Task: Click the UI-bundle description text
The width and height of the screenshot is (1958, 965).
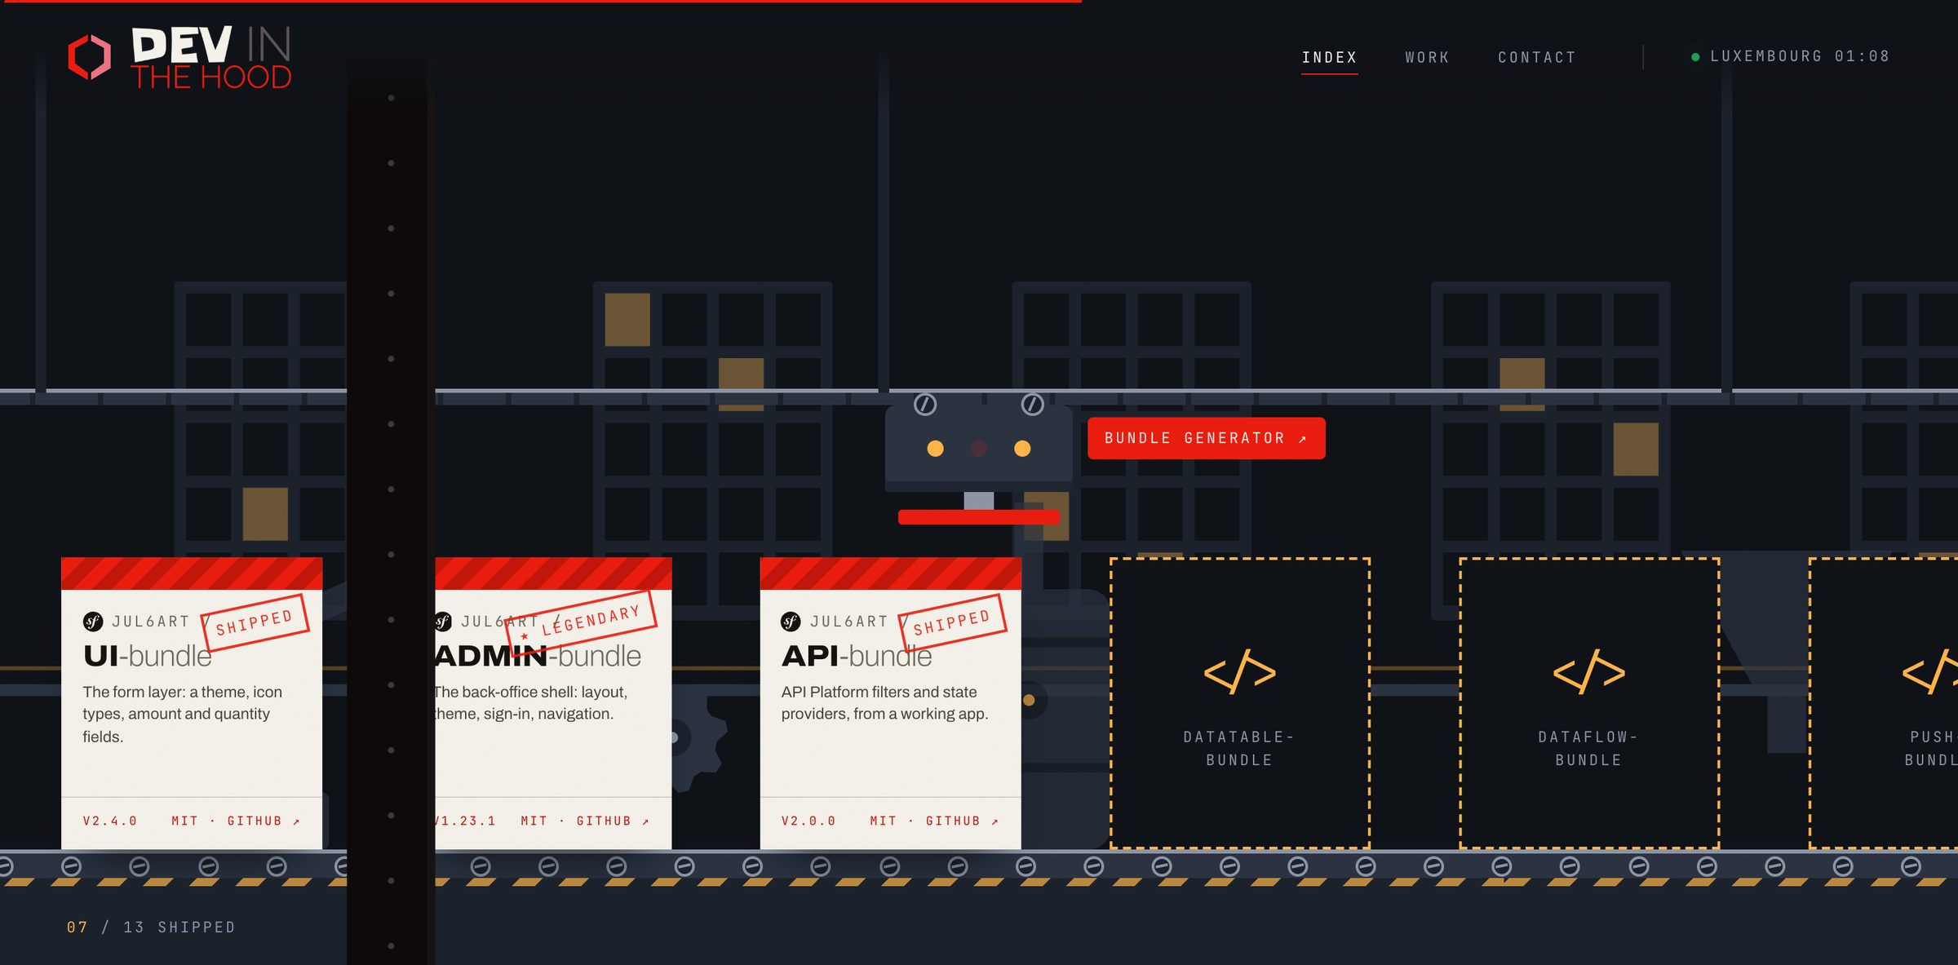Action: pos(183,714)
